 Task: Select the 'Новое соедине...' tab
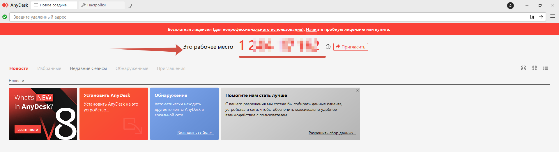pos(54,5)
